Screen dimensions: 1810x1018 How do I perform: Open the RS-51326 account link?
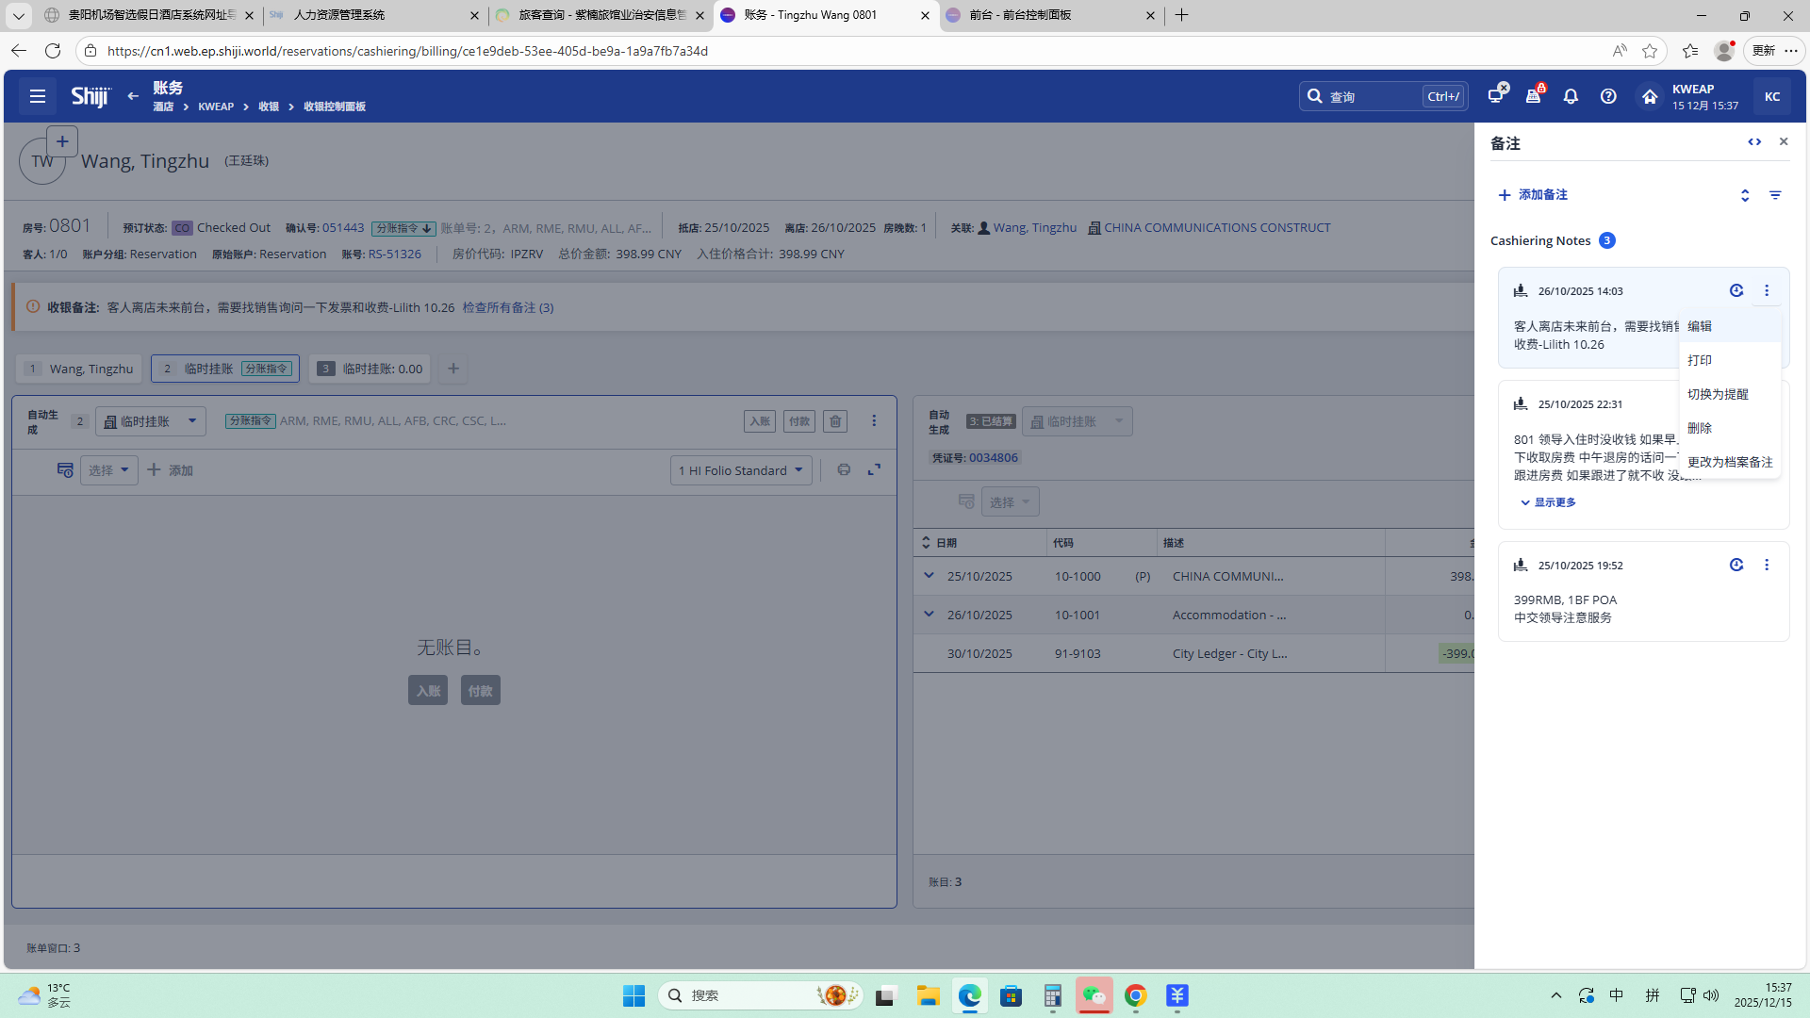[394, 254]
